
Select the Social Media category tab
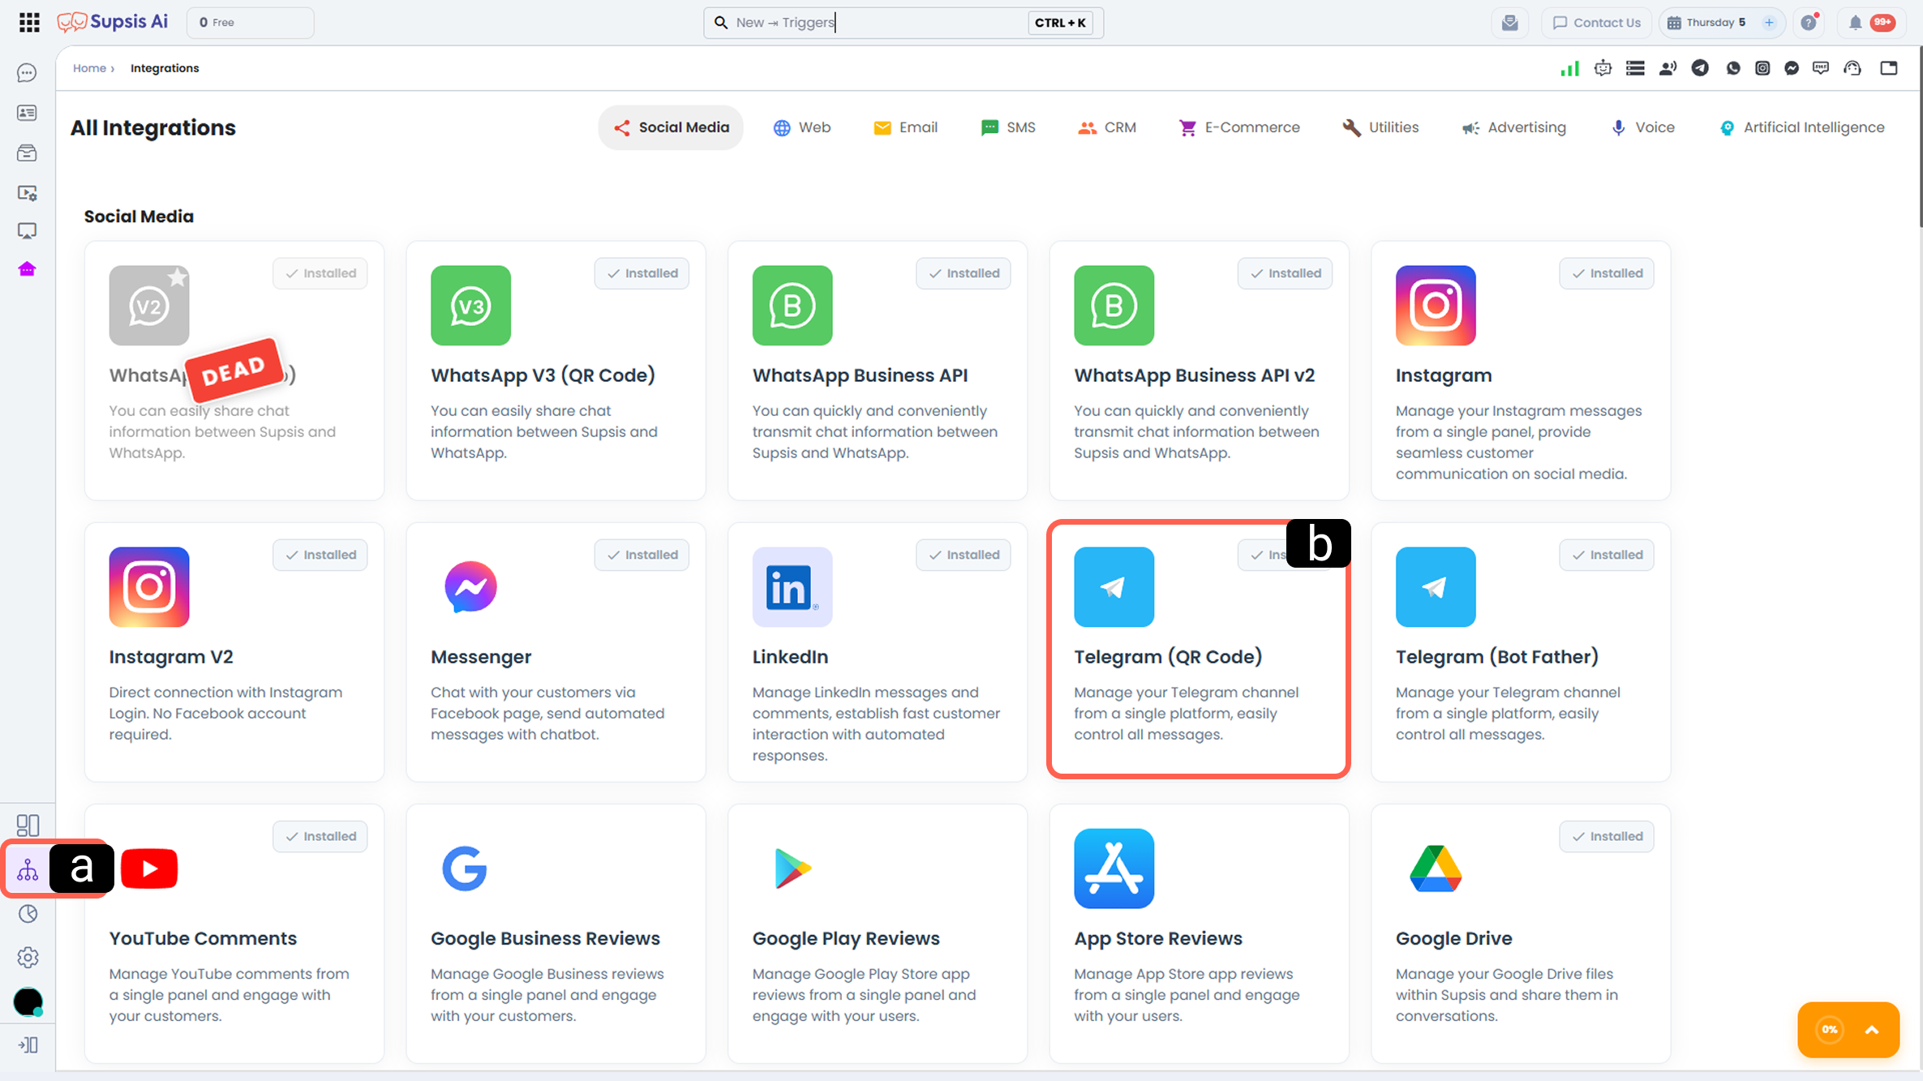[x=671, y=127]
